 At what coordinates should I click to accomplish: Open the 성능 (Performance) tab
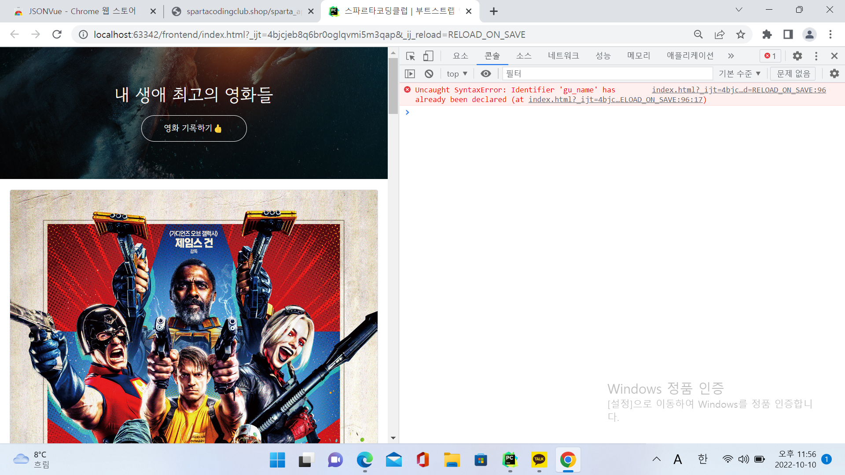[x=603, y=56]
